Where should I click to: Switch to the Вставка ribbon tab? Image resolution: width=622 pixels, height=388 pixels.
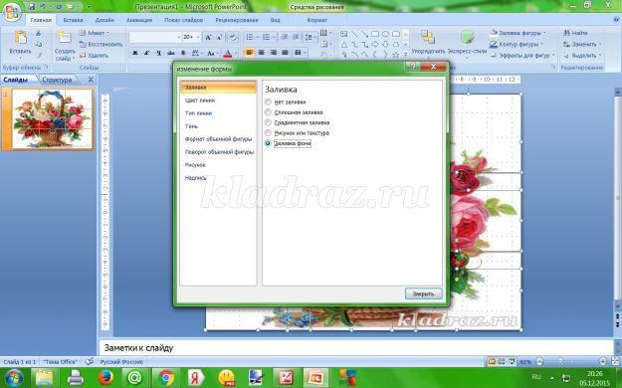click(x=73, y=20)
